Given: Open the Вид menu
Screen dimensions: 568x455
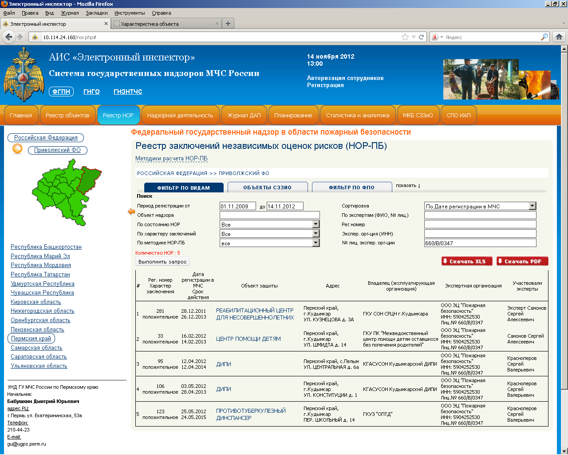Looking at the screenshot, I should point(50,13).
